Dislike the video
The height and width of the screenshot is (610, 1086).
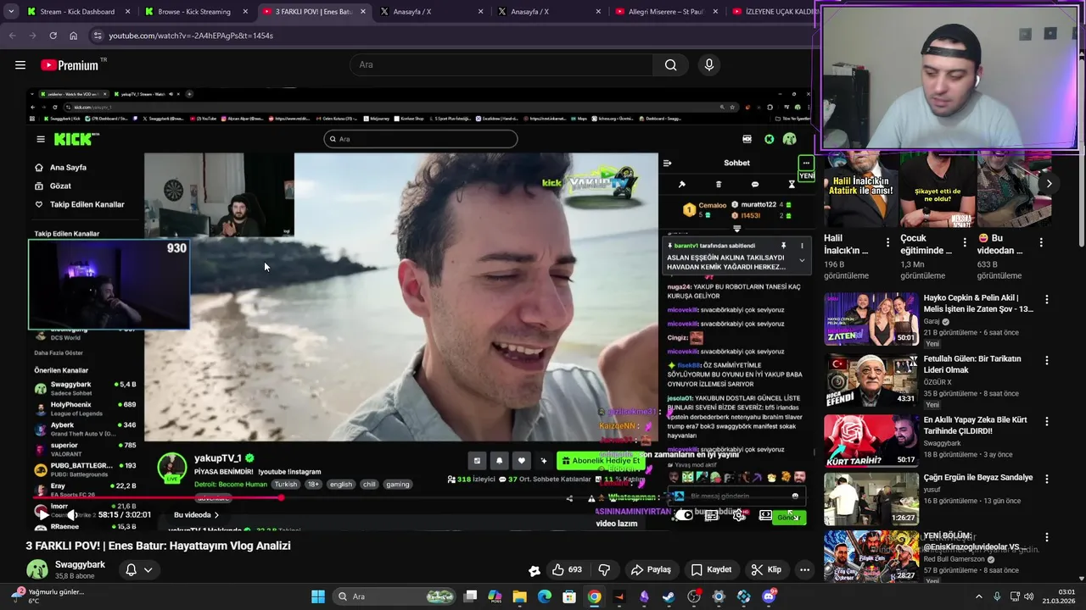click(604, 569)
